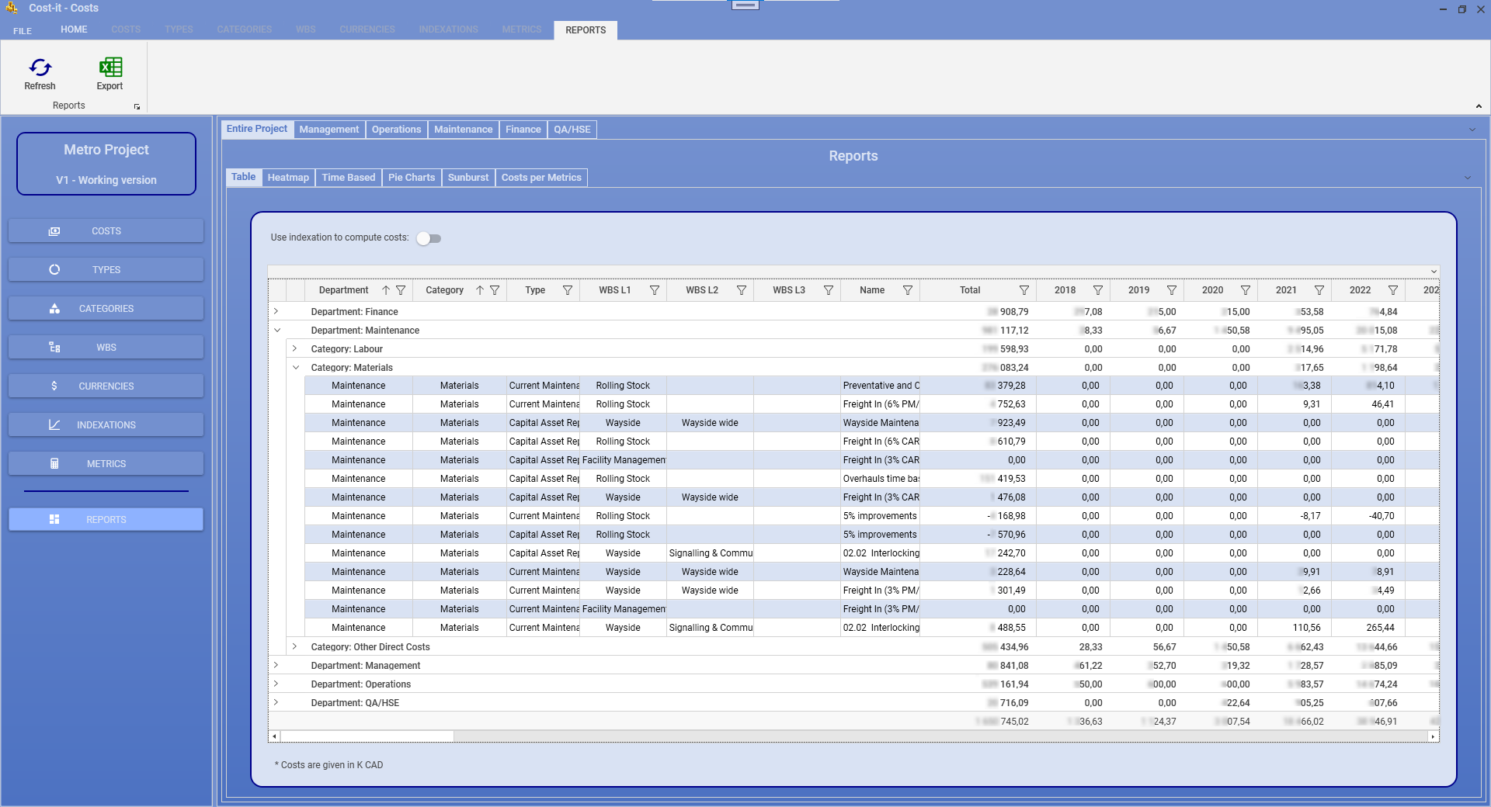
Task: Click the Cost-it application logo icon
Action: tap(12, 8)
